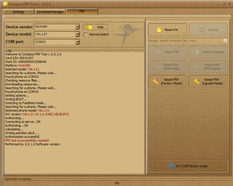Click the yellow Help book icon

(x=90, y=27)
